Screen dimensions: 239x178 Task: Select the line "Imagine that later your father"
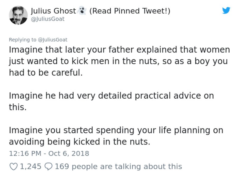[71, 50]
